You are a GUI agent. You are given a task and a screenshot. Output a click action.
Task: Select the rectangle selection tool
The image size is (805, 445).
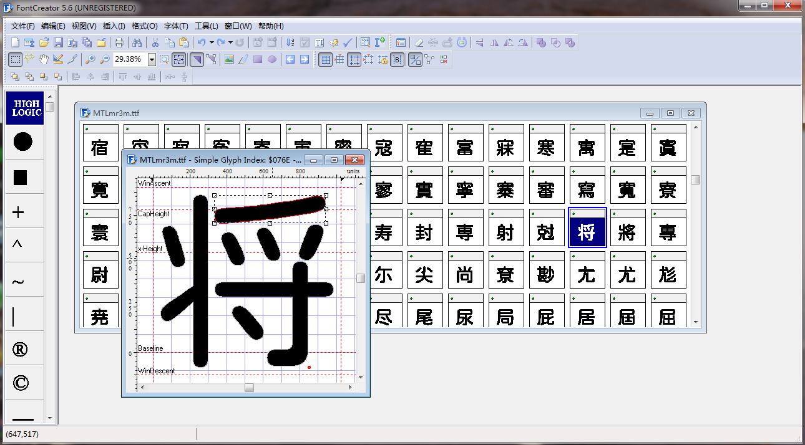coord(15,59)
